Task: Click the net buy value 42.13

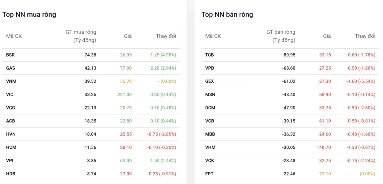Action: pos(90,68)
